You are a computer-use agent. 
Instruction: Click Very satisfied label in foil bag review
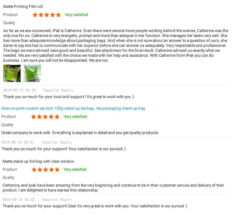coord(75,169)
